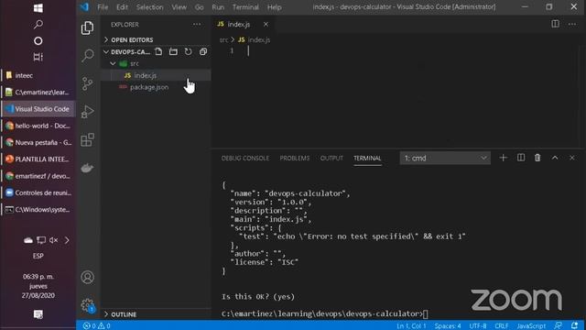Change language mode via JavaScript
Viewport: 586px width, 330px height.
coord(531,326)
